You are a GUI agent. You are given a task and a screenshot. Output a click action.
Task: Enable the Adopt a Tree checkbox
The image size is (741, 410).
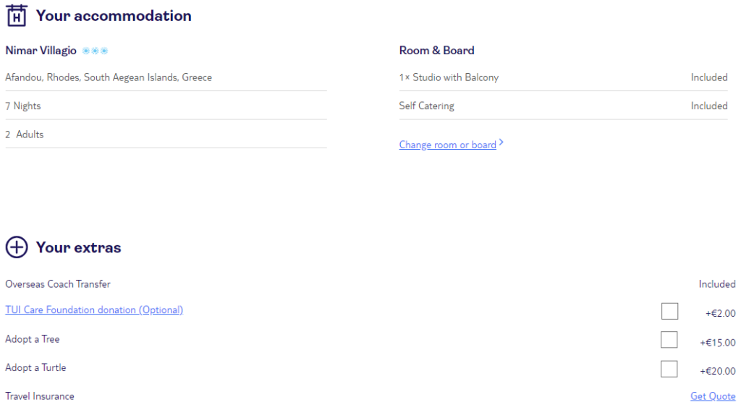tap(669, 340)
